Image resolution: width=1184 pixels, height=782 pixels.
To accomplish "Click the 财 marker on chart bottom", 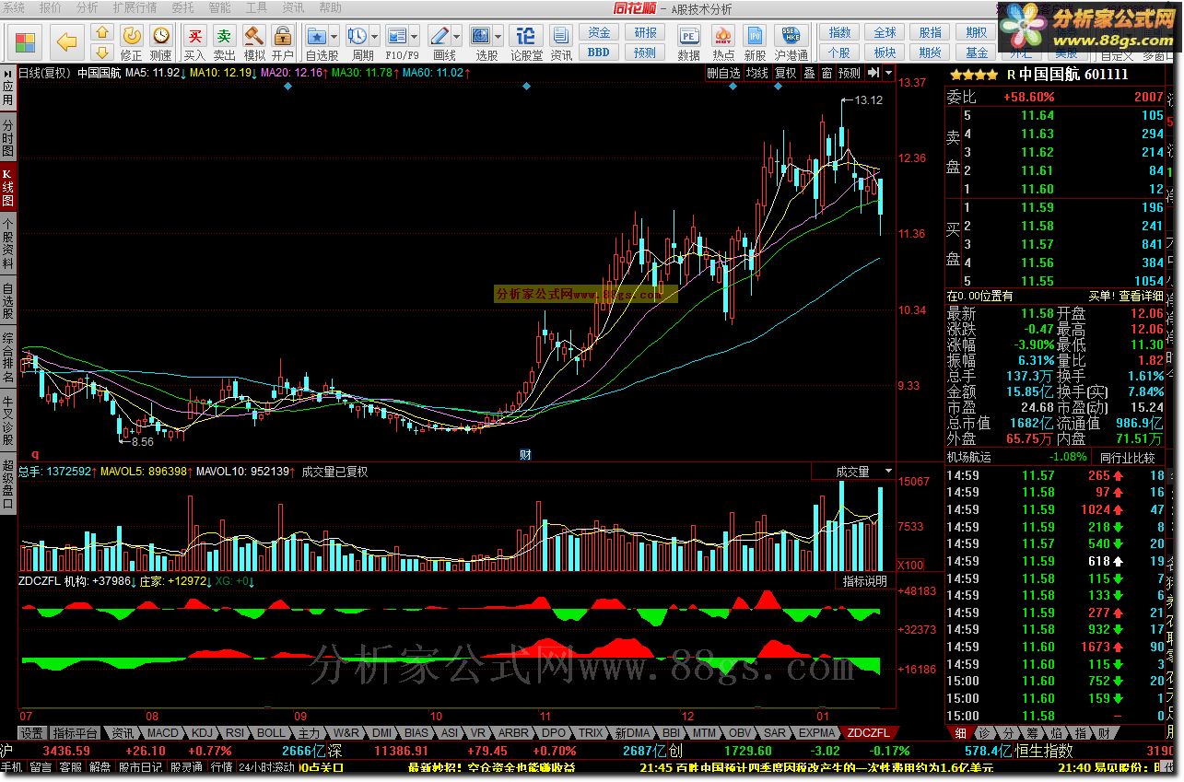I will (x=525, y=453).
